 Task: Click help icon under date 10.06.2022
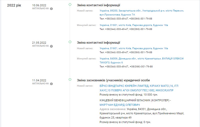point(51,8)
